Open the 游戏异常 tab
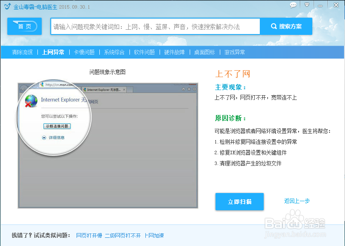This screenshot has width=345, height=246. pyautogui.click(x=234, y=52)
